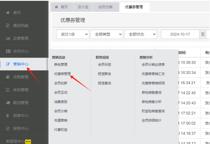Image resolution: width=210 pixels, height=144 pixels.
Task: Click the 2024-10-17 start date field
Action: (x=180, y=34)
